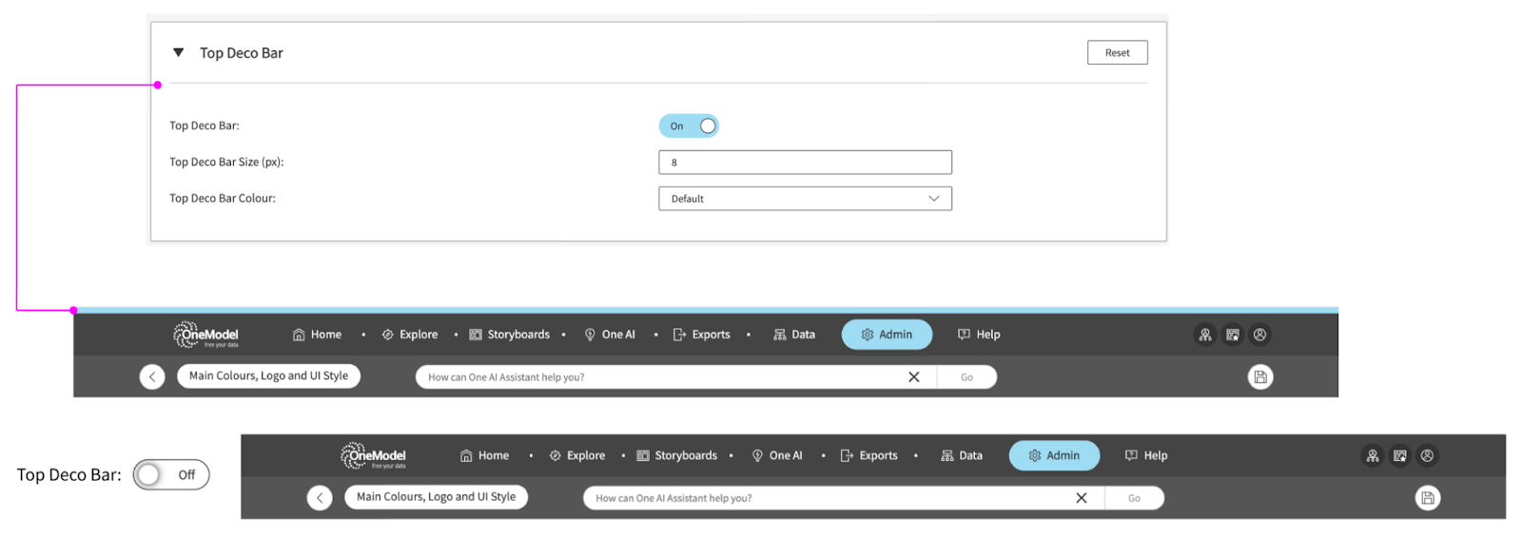Click the Reset button
The width and height of the screenshot is (1522, 538).
click(x=1117, y=53)
